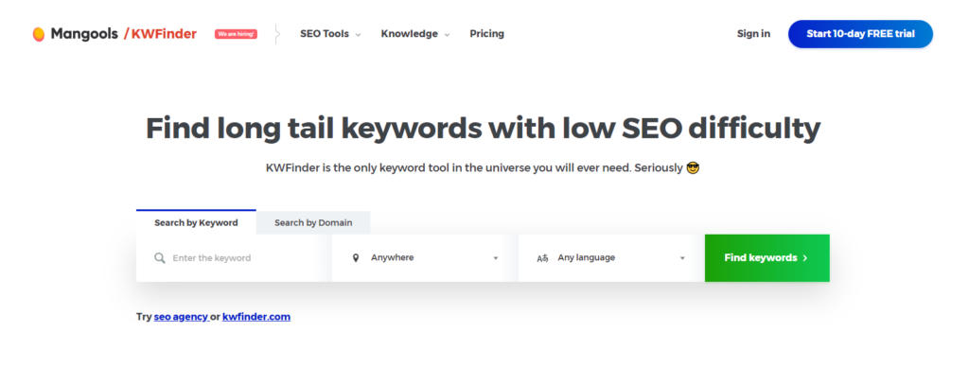Image resolution: width=969 pixels, height=367 pixels.
Task: Click the Find keywords button
Action: (766, 258)
